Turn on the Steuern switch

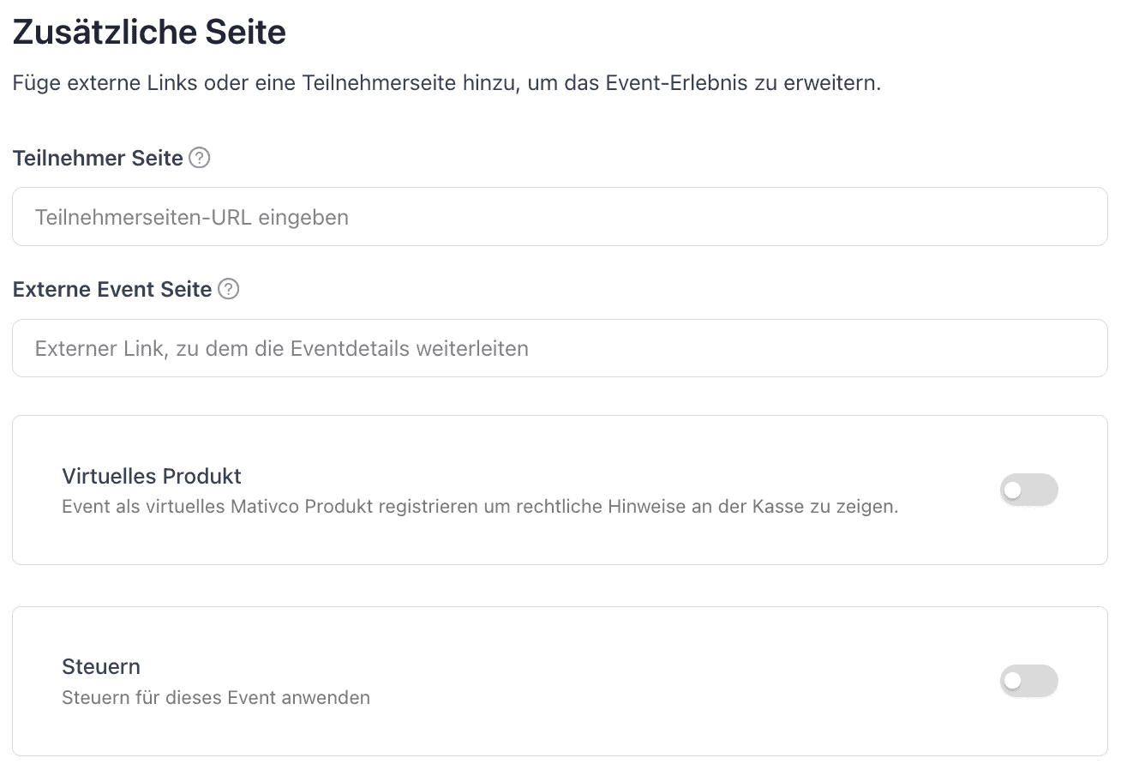click(x=1028, y=681)
